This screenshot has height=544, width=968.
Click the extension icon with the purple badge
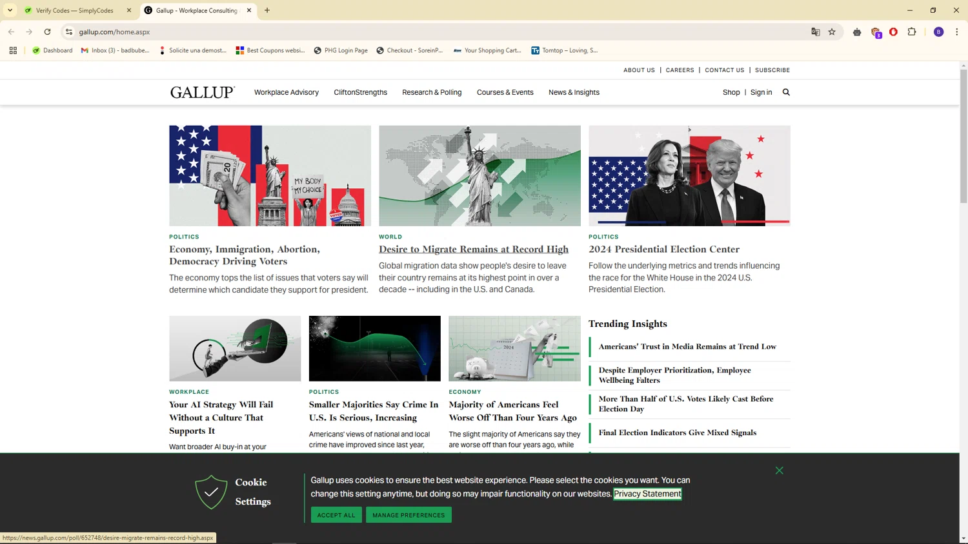(876, 32)
